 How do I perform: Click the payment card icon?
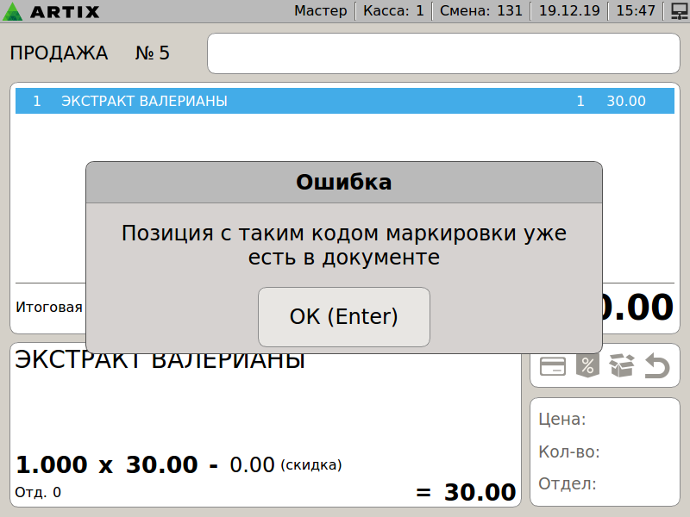point(553,365)
